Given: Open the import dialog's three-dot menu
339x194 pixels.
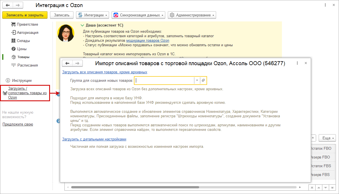Looking at the screenshot, I should coord(297,63).
